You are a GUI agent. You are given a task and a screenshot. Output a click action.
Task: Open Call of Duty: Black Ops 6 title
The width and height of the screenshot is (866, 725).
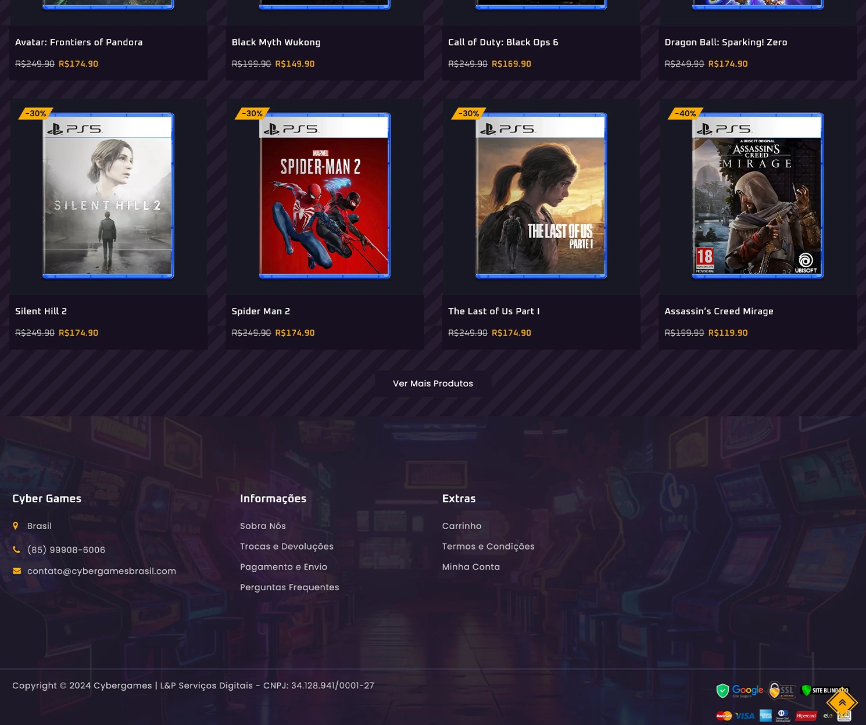pyautogui.click(x=503, y=42)
